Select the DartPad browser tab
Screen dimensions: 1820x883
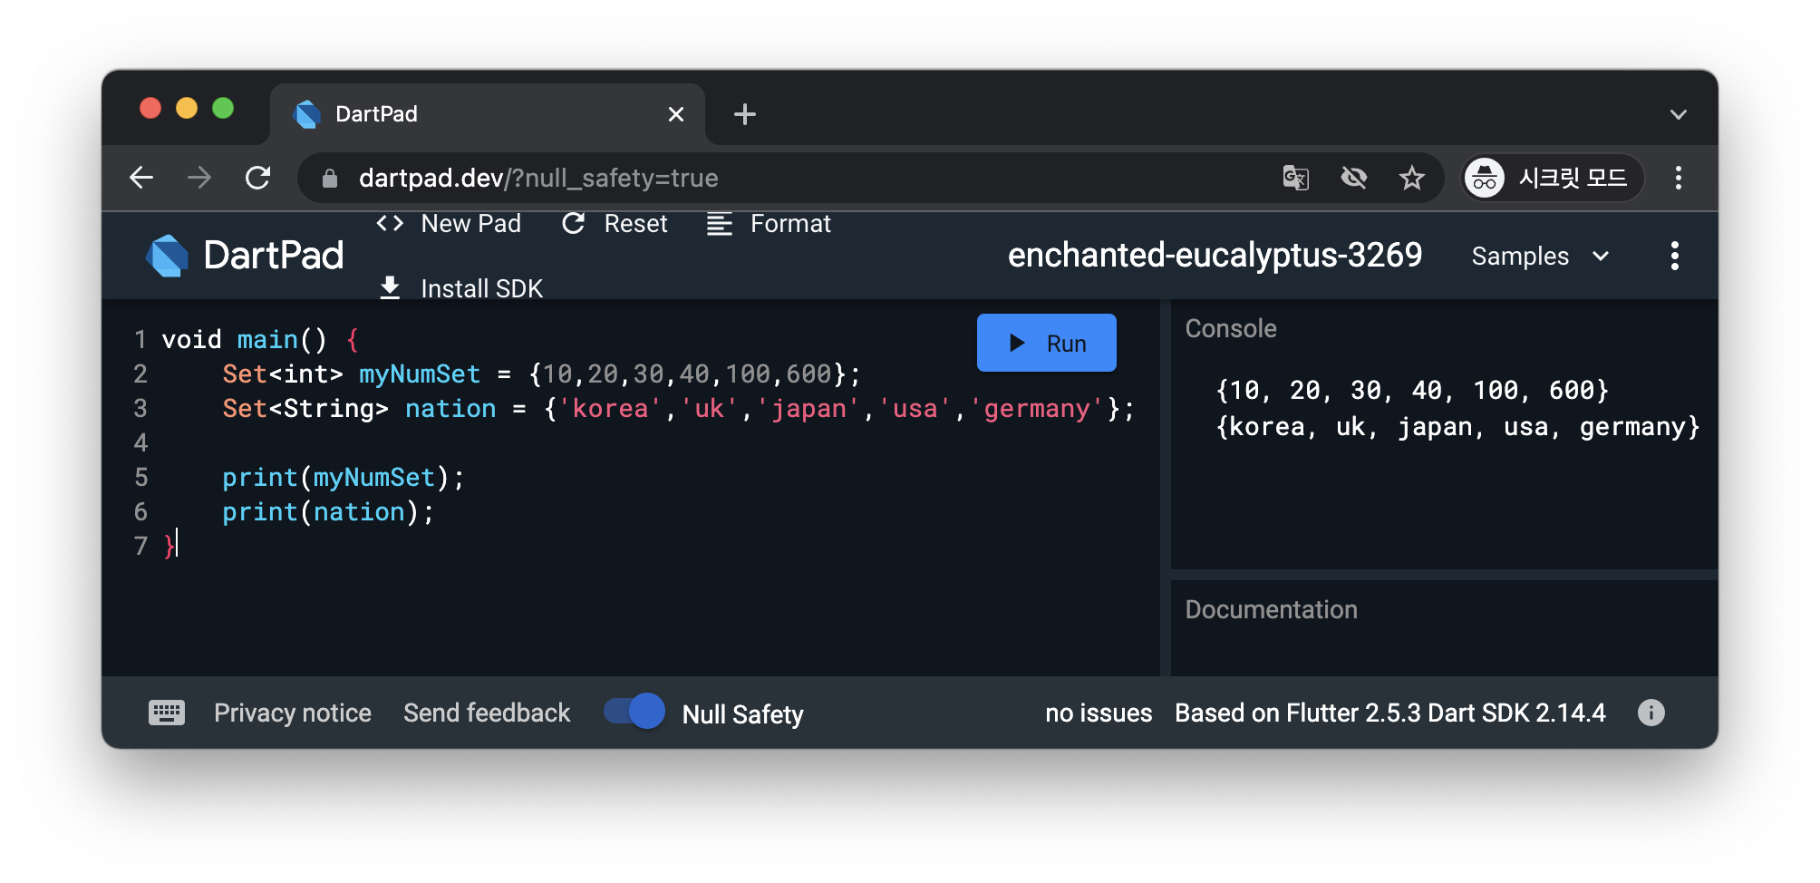(x=488, y=114)
